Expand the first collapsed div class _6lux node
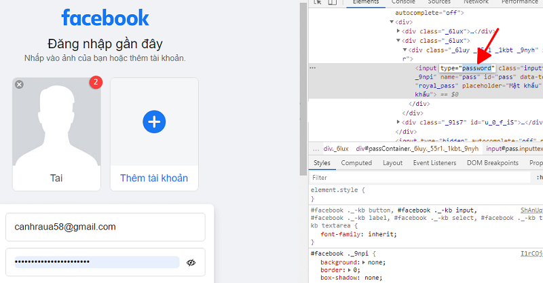The height and width of the screenshot is (283, 543). pos(398,31)
